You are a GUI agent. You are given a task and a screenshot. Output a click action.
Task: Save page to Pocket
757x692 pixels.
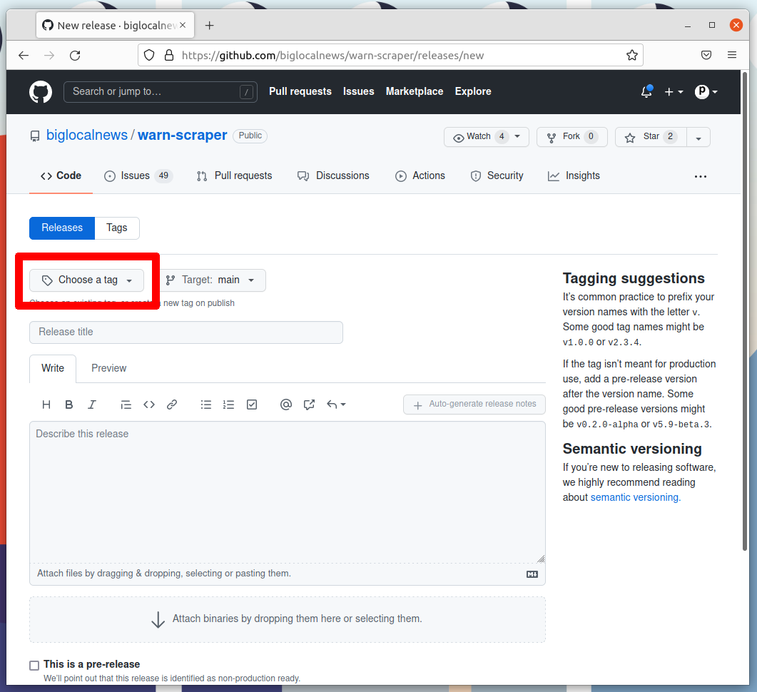pos(706,55)
